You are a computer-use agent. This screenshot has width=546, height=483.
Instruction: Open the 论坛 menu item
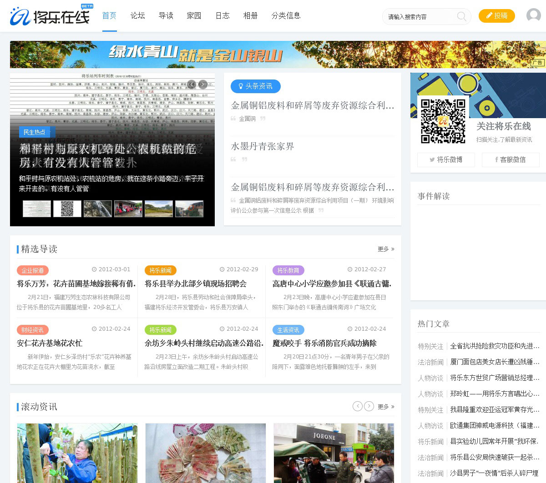coord(138,15)
